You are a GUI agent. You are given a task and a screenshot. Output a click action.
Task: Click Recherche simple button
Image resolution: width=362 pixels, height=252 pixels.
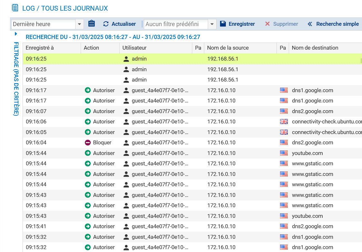tap(337, 24)
